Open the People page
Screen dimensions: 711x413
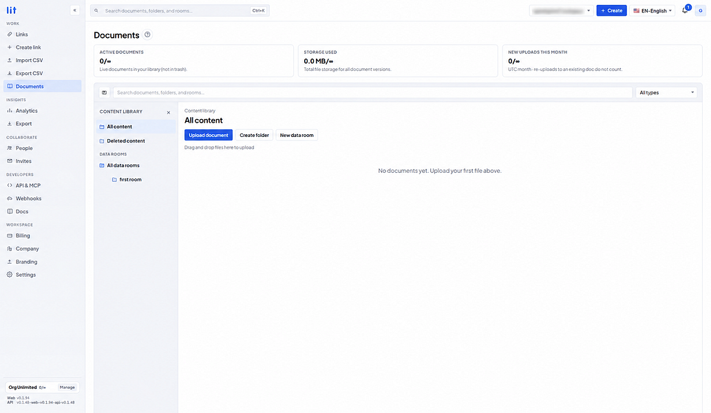point(43,148)
